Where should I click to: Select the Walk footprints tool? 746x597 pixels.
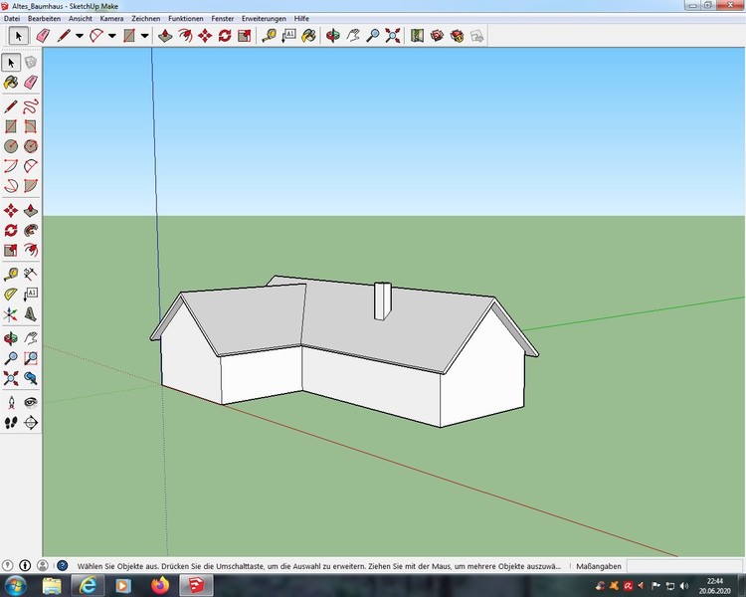tap(11, 423)
